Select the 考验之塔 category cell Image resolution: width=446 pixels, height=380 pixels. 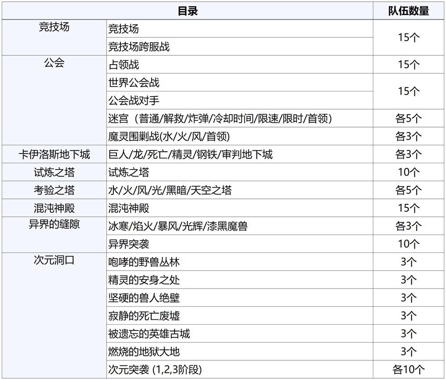point(54,190)
